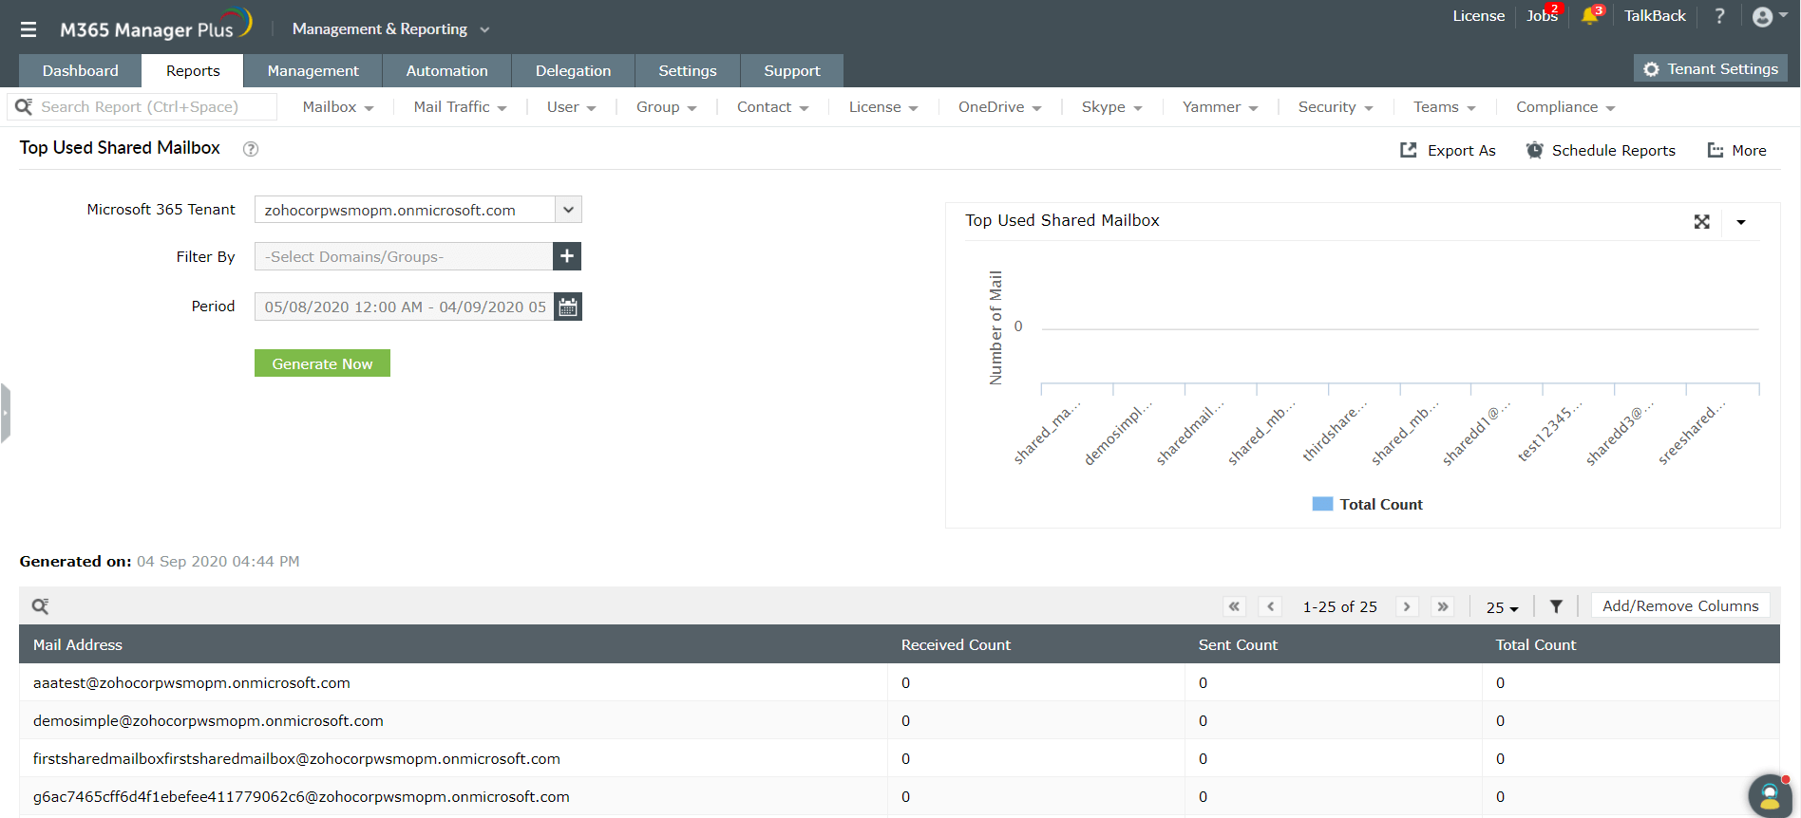This screenshot has width=1801, height=818.
Task: Change the rows per page dropdown
Action: [x=1502, y=607]
